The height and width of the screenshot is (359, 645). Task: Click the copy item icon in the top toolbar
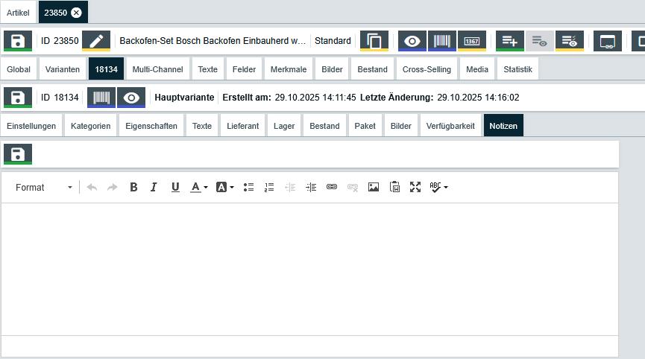coord(374,41)
